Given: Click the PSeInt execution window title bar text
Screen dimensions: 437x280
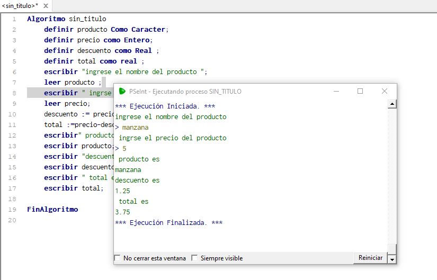Looking at the screenshot, I should [185, 91].
